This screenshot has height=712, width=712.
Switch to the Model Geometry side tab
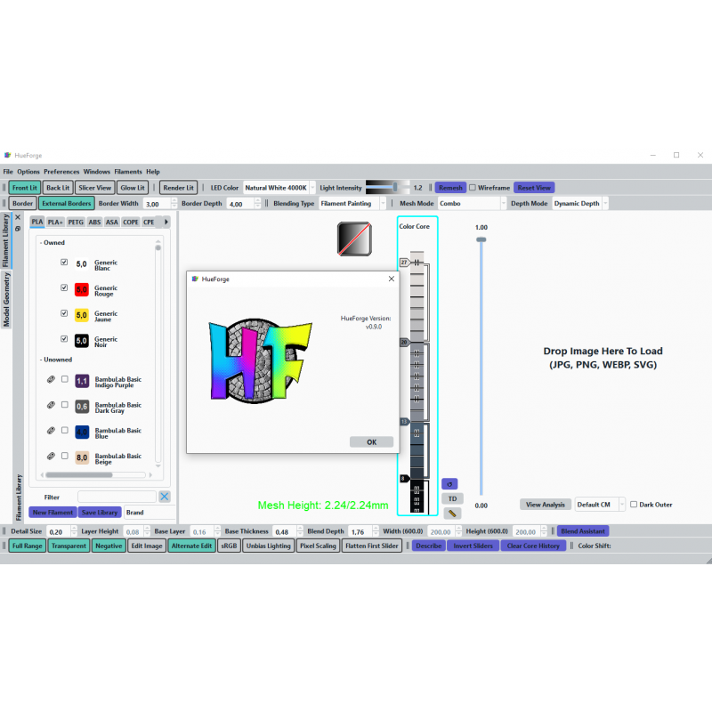point(6,300)
